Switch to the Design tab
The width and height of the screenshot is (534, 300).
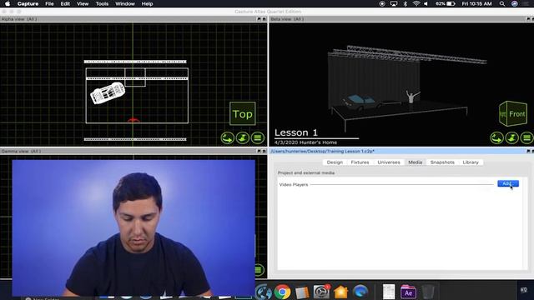[335, 162]
